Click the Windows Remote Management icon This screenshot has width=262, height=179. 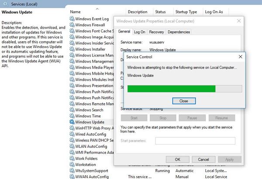tap(72, 104)
